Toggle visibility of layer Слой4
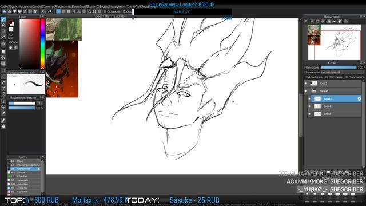366x206 pixels. [x=309, y=106]
